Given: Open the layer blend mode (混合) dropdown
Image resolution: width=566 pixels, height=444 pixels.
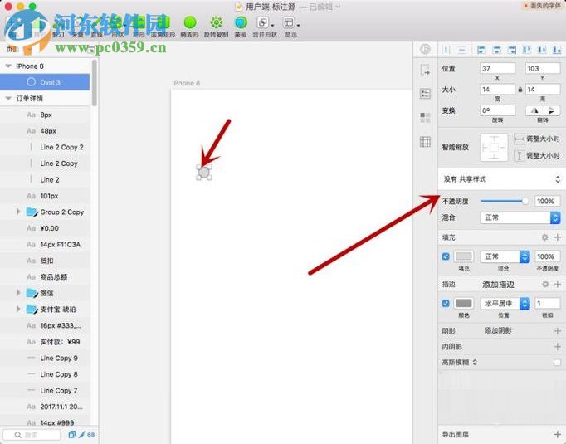Looking at the screenshot, I should (520, 217).
